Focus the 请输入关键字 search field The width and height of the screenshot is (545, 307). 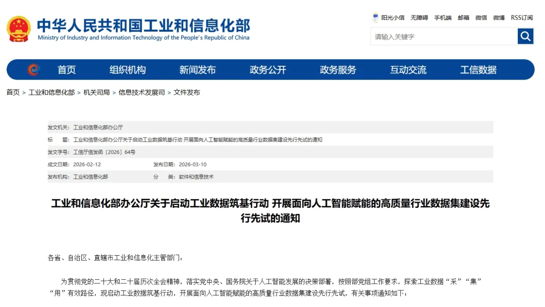tap(444, 37)
